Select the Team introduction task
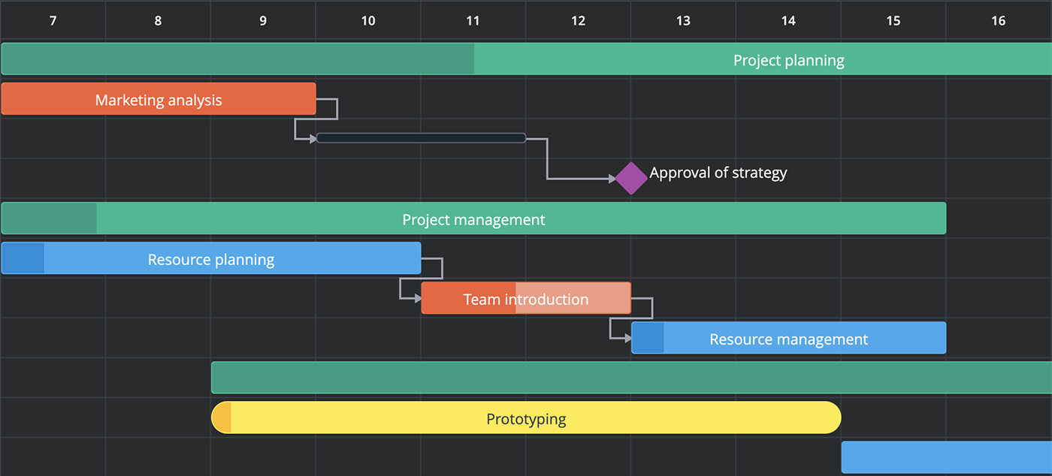The image size is (1052, 476). 526,298
